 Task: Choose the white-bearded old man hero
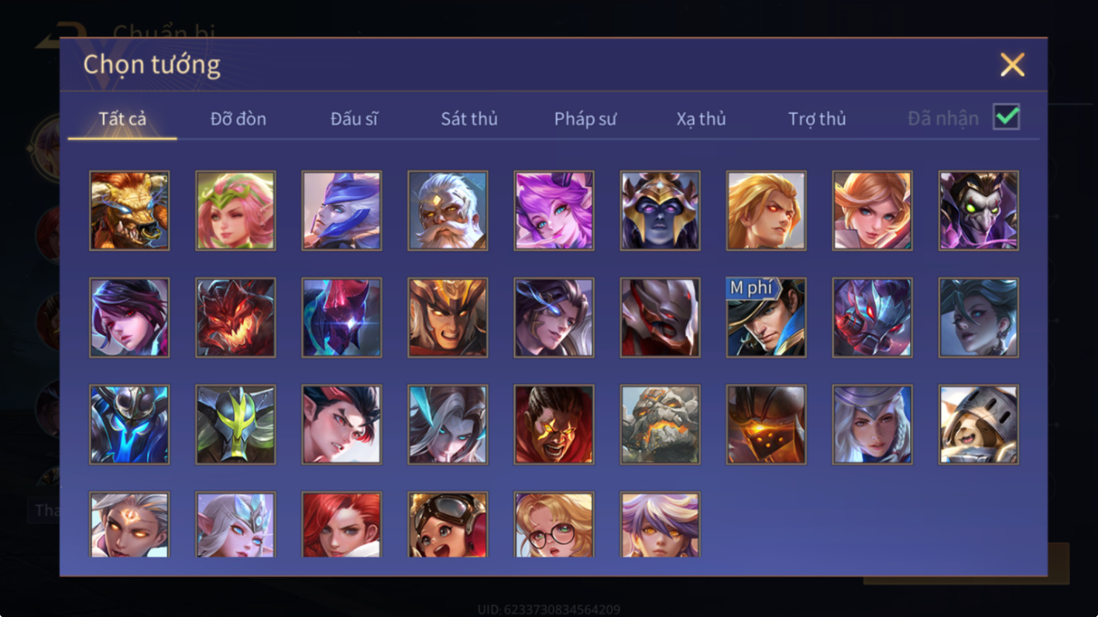coord(448,211)
